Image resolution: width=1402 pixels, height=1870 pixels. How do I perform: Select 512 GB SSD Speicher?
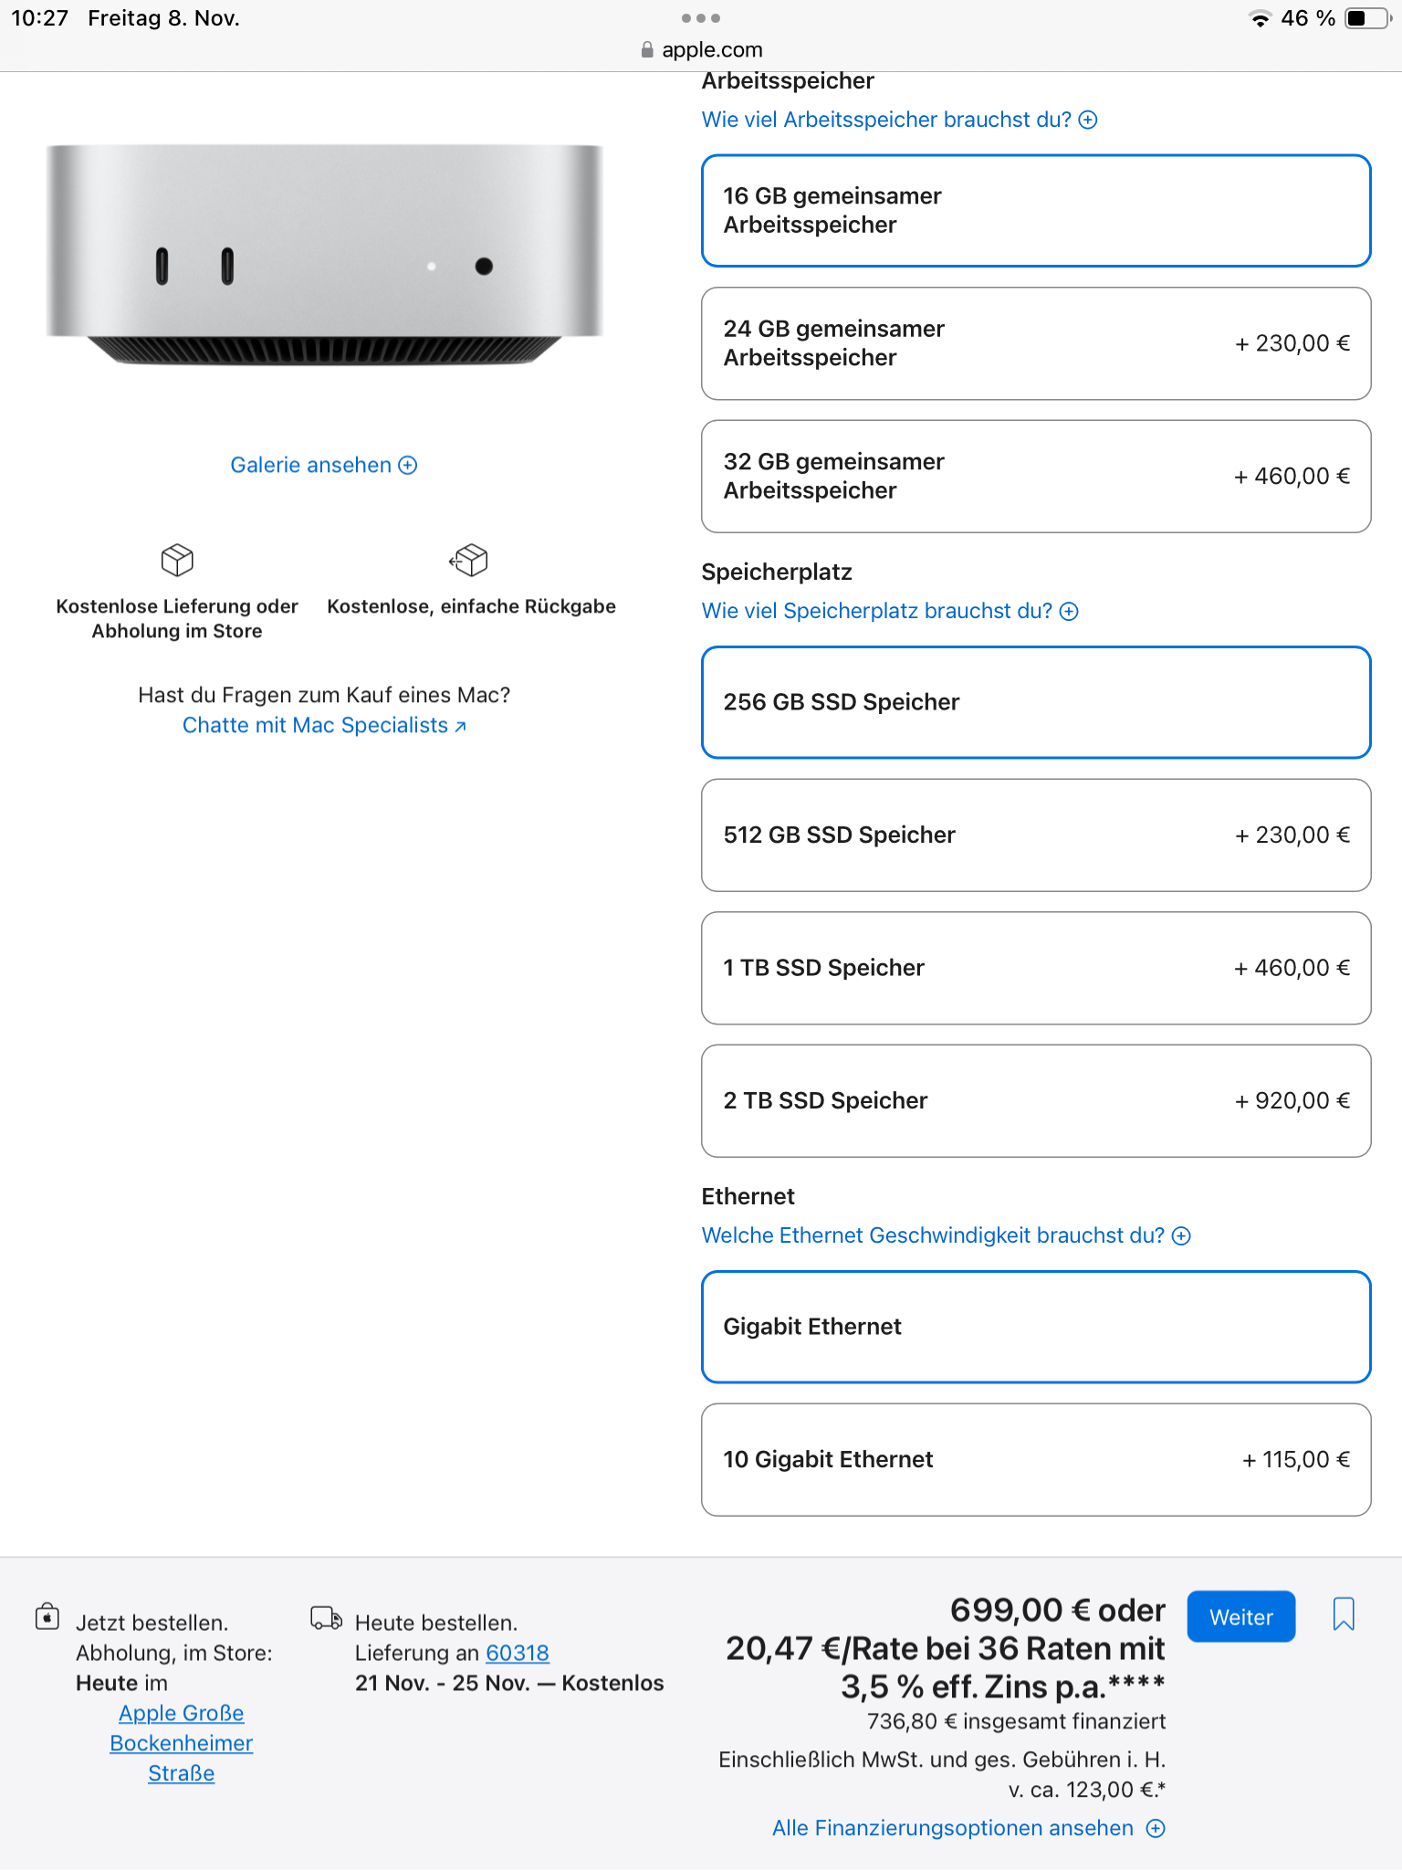[x=1035, y=835]
